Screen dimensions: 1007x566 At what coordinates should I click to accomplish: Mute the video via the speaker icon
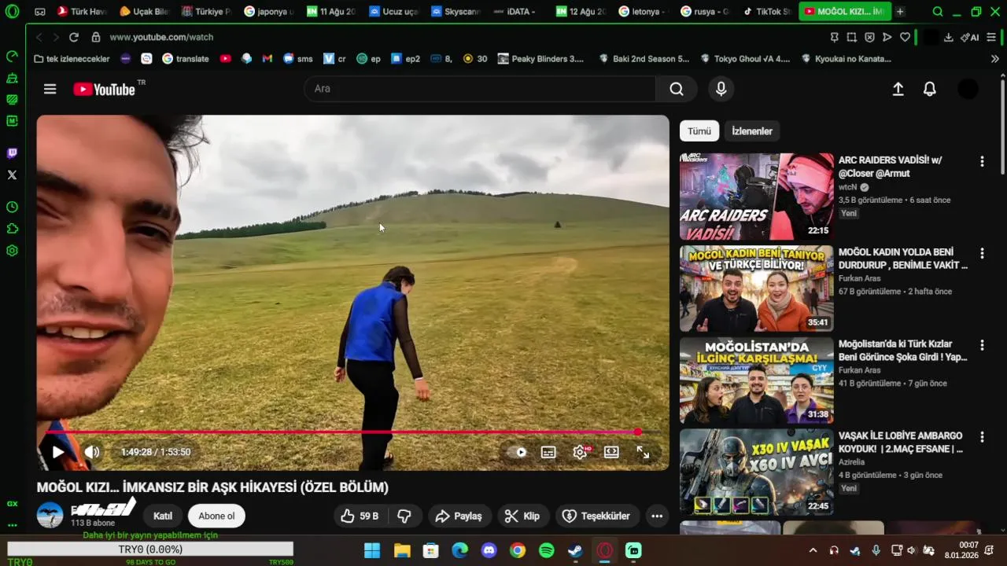pos(92,452)
